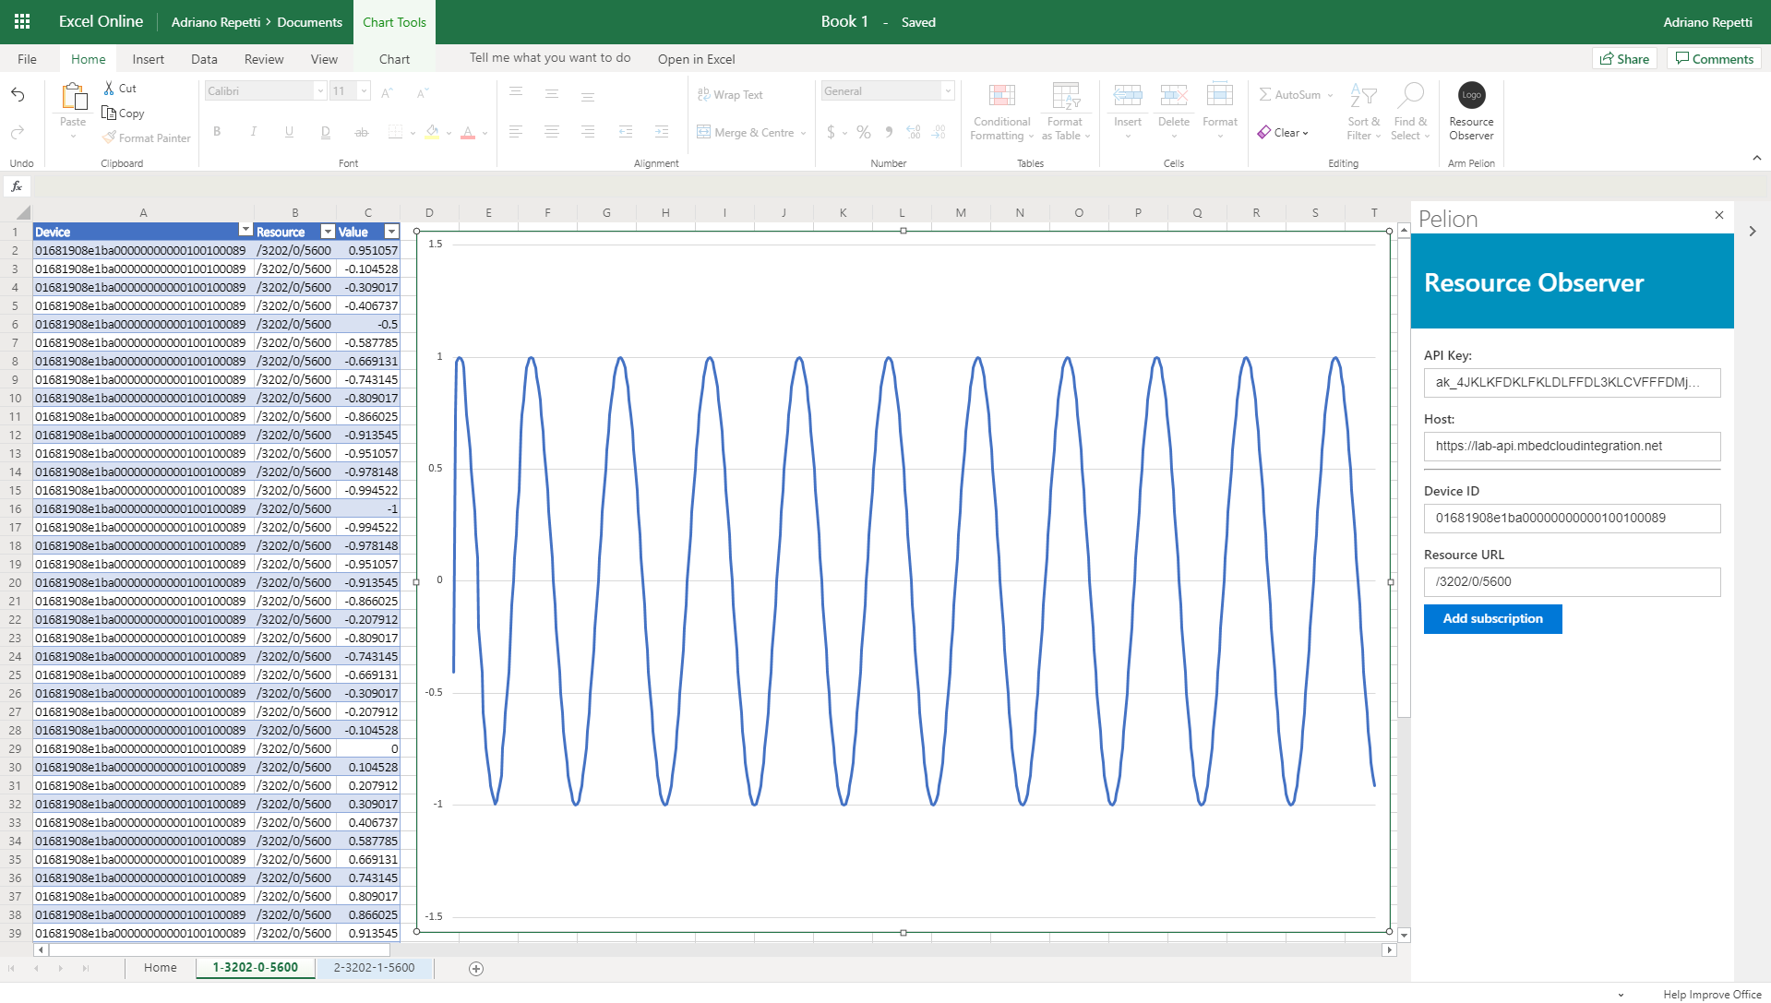Decrease font size icon
1771x1003 pixels.
[423, 91]
